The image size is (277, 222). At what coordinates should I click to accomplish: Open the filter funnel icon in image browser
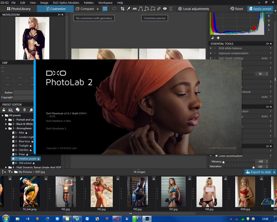(x=10, y=172)
